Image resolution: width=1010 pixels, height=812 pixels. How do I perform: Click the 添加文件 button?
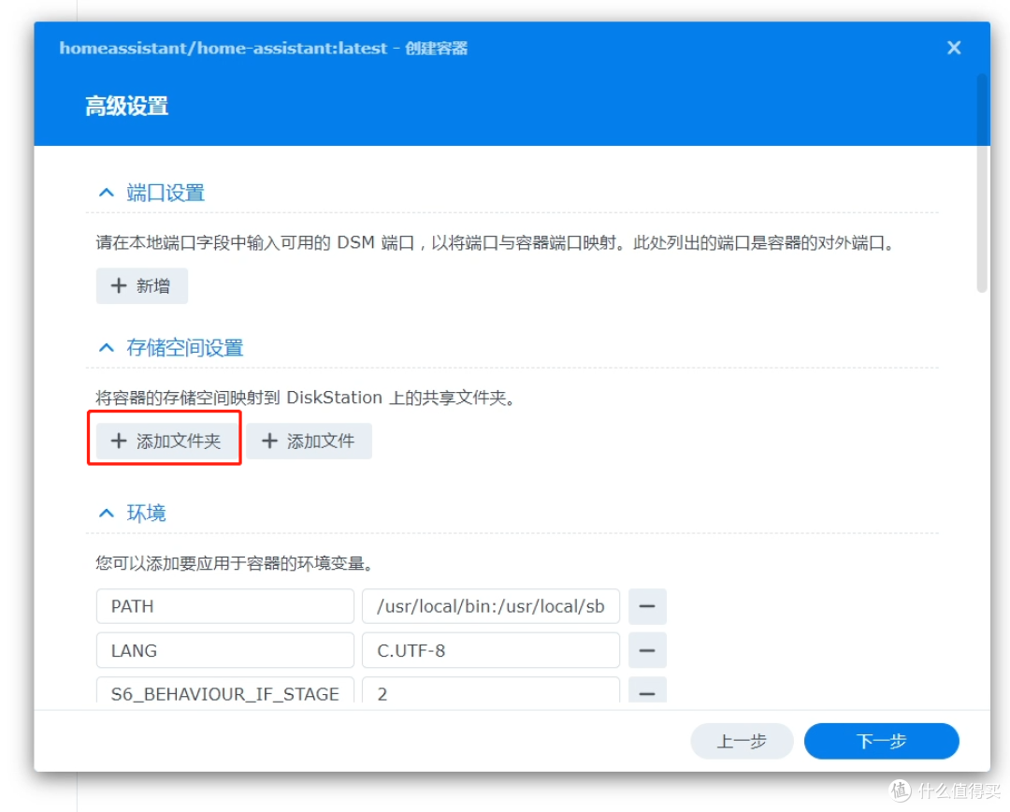click(x=309, y=442)
